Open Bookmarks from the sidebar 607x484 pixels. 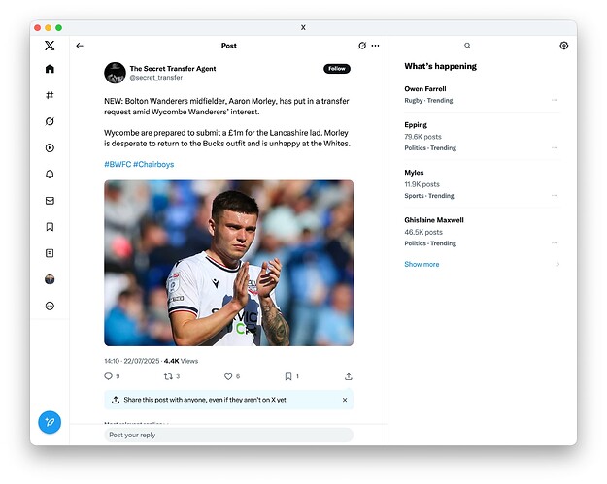[50, 227]
